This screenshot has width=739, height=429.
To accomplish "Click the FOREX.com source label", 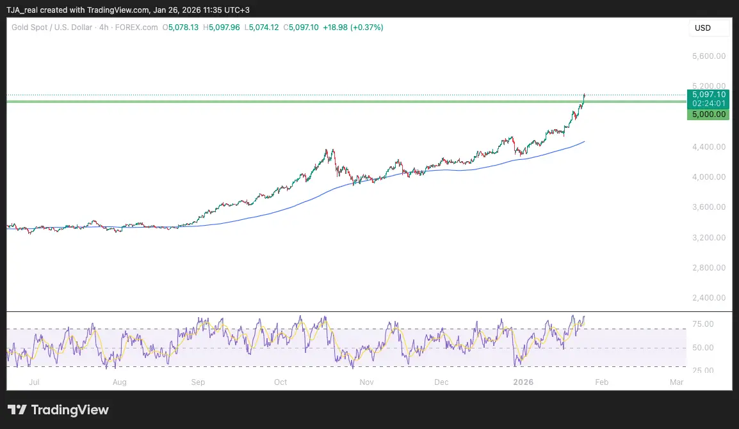I will click(x=137, y=27).
